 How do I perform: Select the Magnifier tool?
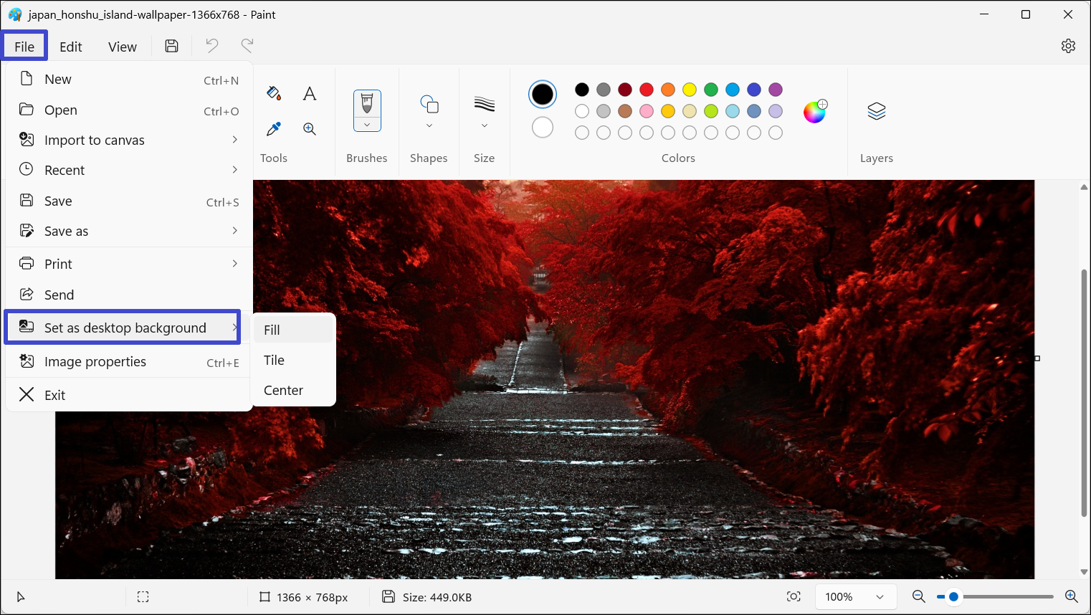[310, 129]
